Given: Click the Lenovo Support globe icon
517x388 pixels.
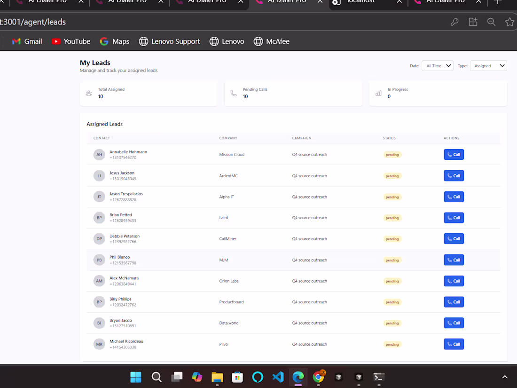Looking at the screenshot, I should click(x=143, y=41).
